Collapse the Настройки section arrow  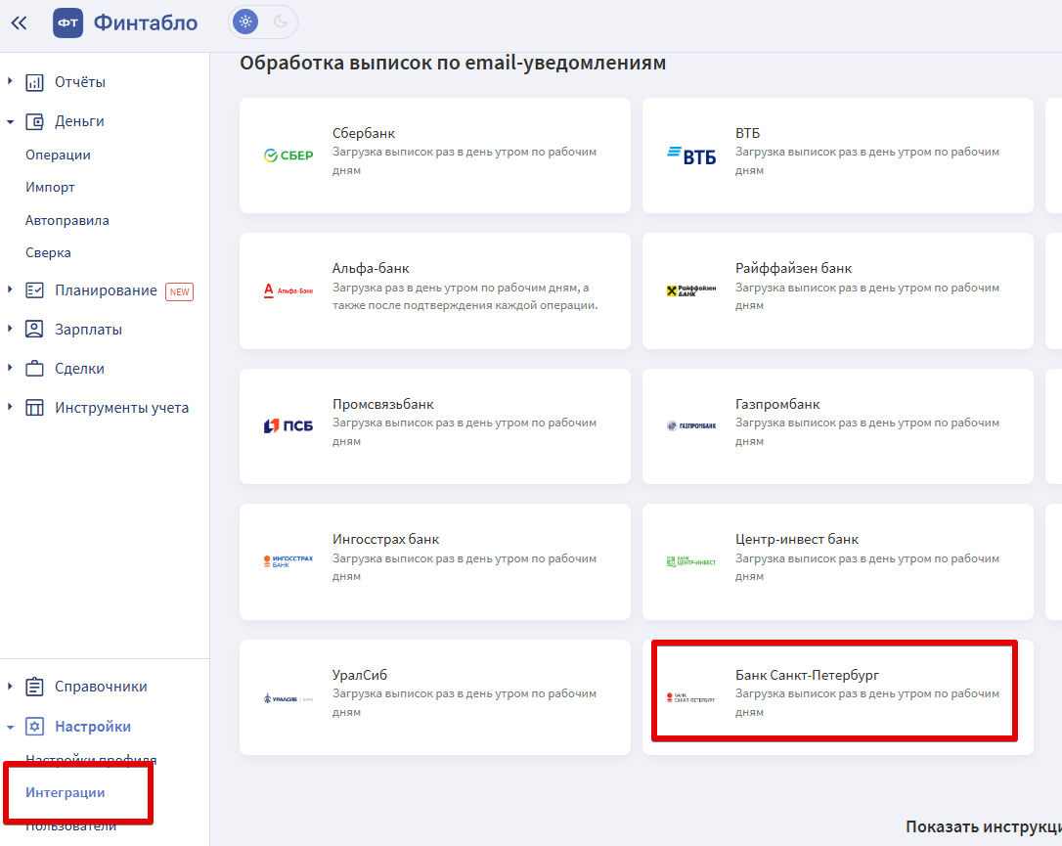[x=10, y=727]
